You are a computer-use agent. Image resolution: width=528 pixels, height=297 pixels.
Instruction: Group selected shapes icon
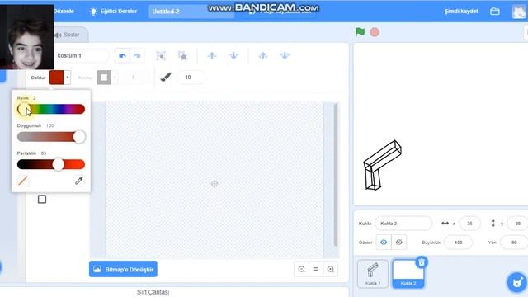161,56
